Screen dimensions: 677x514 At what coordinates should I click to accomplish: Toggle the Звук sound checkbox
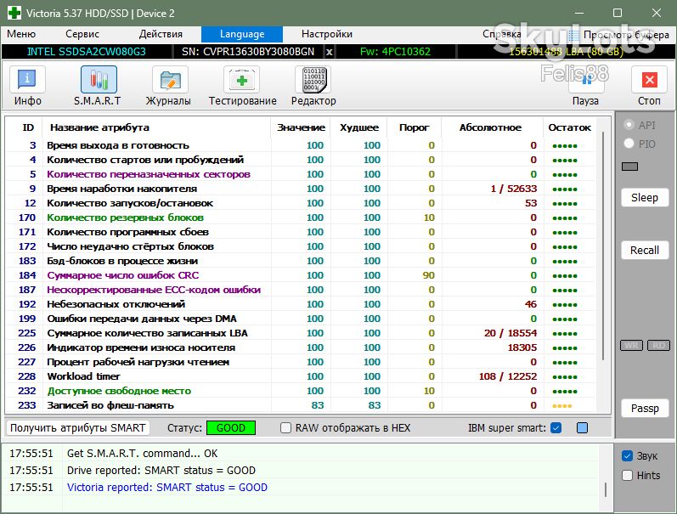pos(628,455)
